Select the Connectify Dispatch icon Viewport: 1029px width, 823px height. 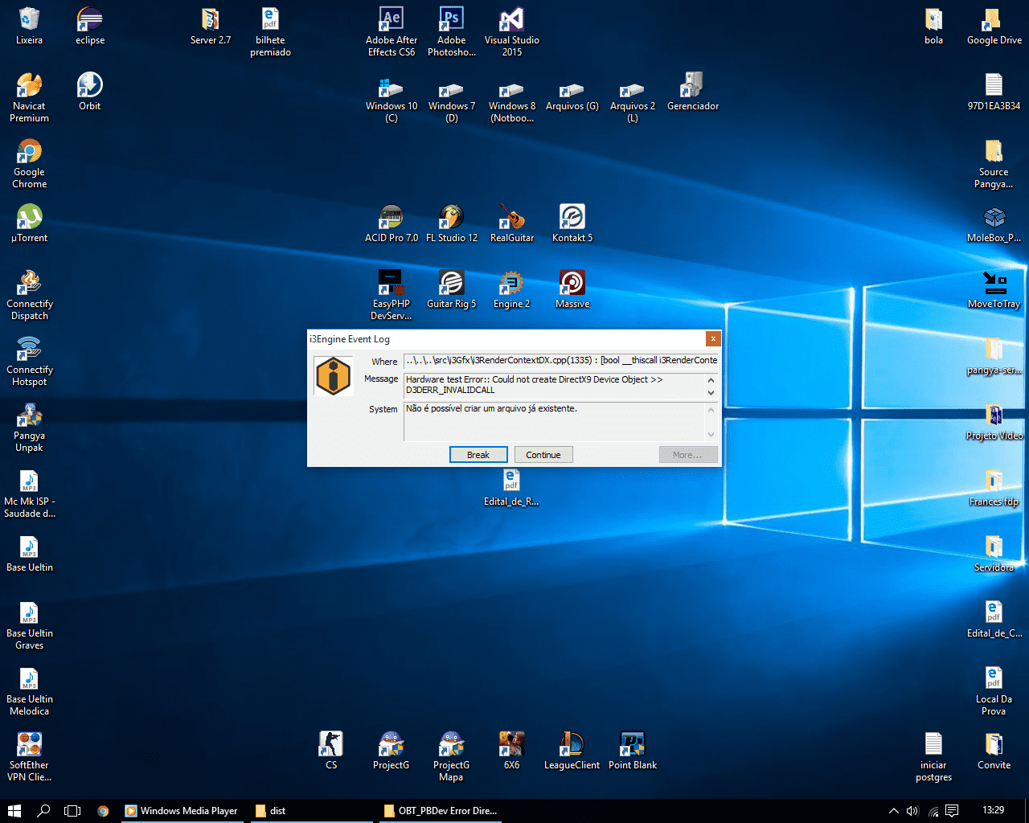point(30,296)
